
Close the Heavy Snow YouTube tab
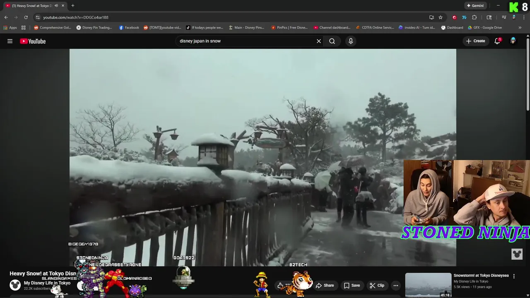coord(63,6)
